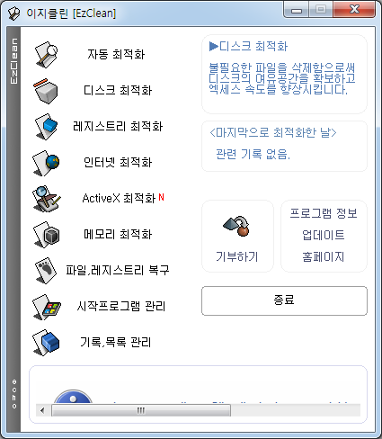This screenshot has width=382, height=439.
Task: Choose the 인터넷 최적화 menu text
Action: [118, 163]
